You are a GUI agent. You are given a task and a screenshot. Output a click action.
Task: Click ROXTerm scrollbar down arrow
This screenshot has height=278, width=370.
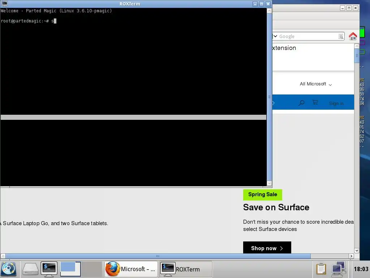coord(269,183)
